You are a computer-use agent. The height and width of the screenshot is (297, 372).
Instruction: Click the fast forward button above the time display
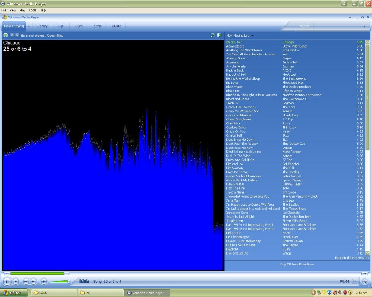(364, 273)
